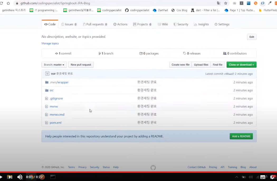
Task: Open the Status footer link
Action: tap(106, 167)
